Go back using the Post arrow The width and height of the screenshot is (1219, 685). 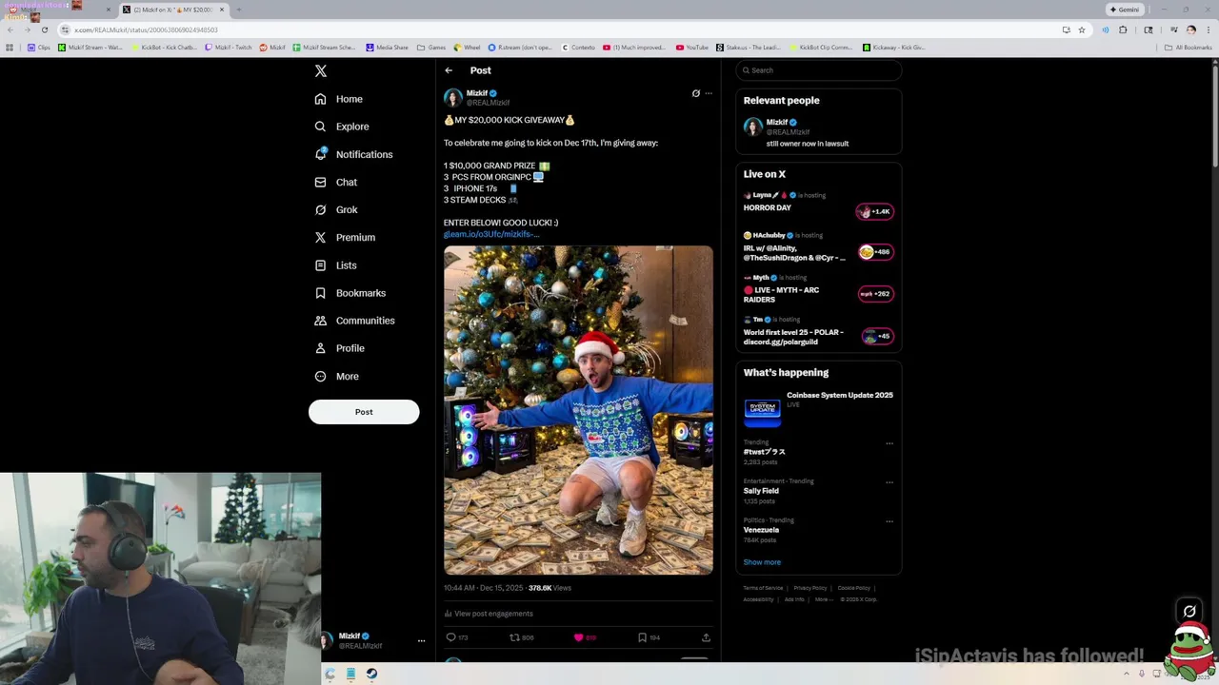click(449, 70)
